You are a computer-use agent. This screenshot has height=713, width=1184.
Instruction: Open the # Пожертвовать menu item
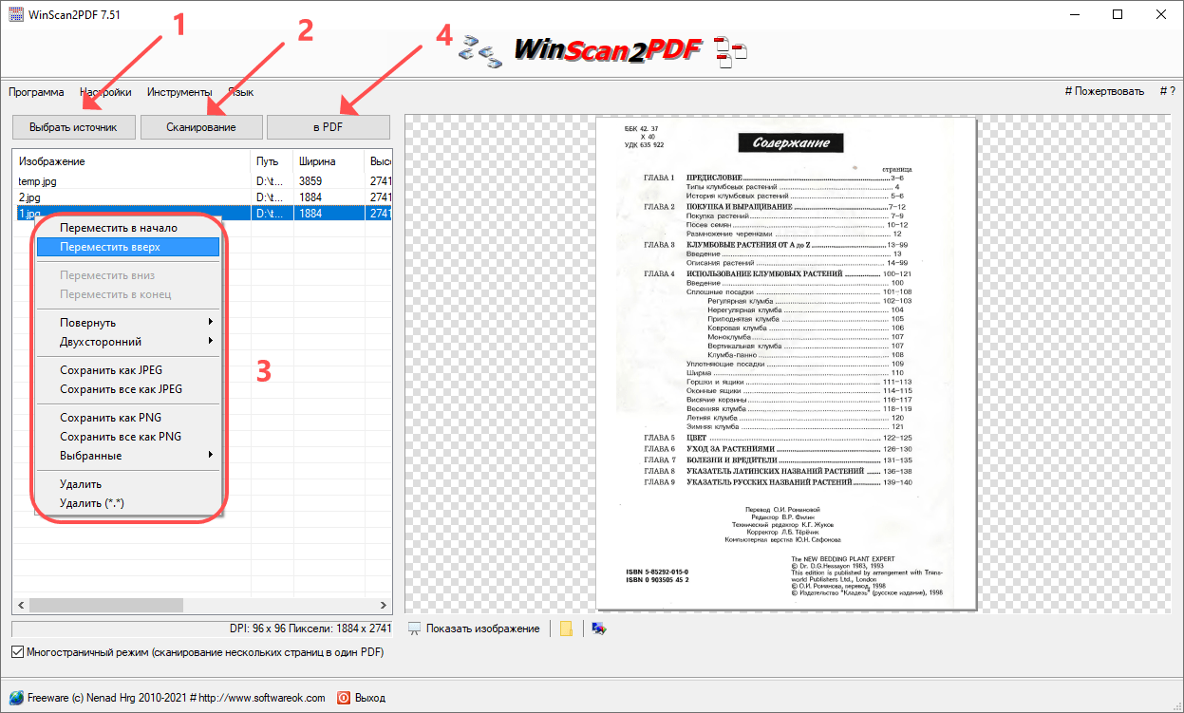[x=1104, y=92]
